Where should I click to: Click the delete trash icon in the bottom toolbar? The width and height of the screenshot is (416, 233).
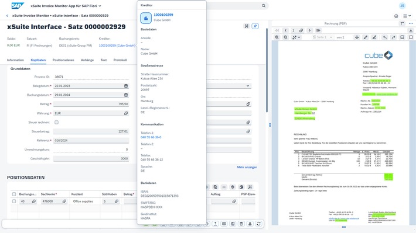pyautogui.click(x=241, y=224)
